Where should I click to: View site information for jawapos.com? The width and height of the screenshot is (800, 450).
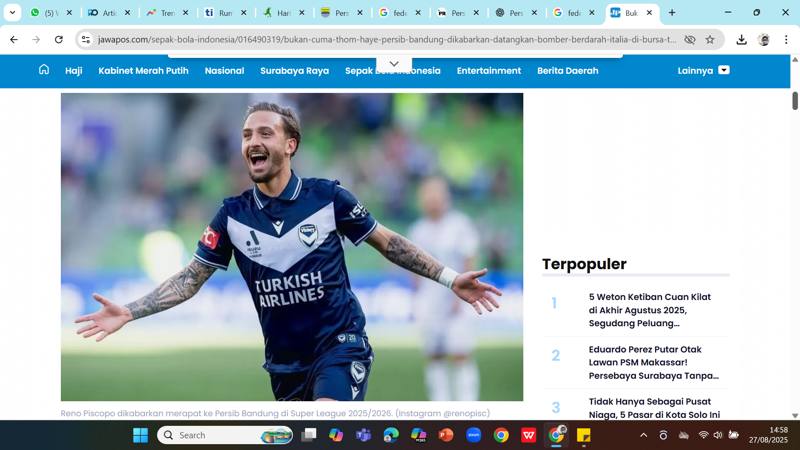[x=86, y=40]
